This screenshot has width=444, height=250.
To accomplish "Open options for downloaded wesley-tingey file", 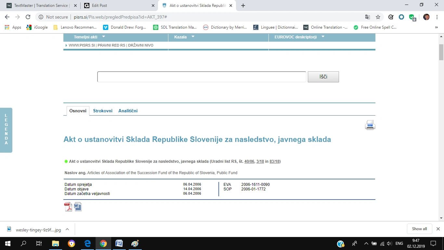I will click(x=67, y=229).
